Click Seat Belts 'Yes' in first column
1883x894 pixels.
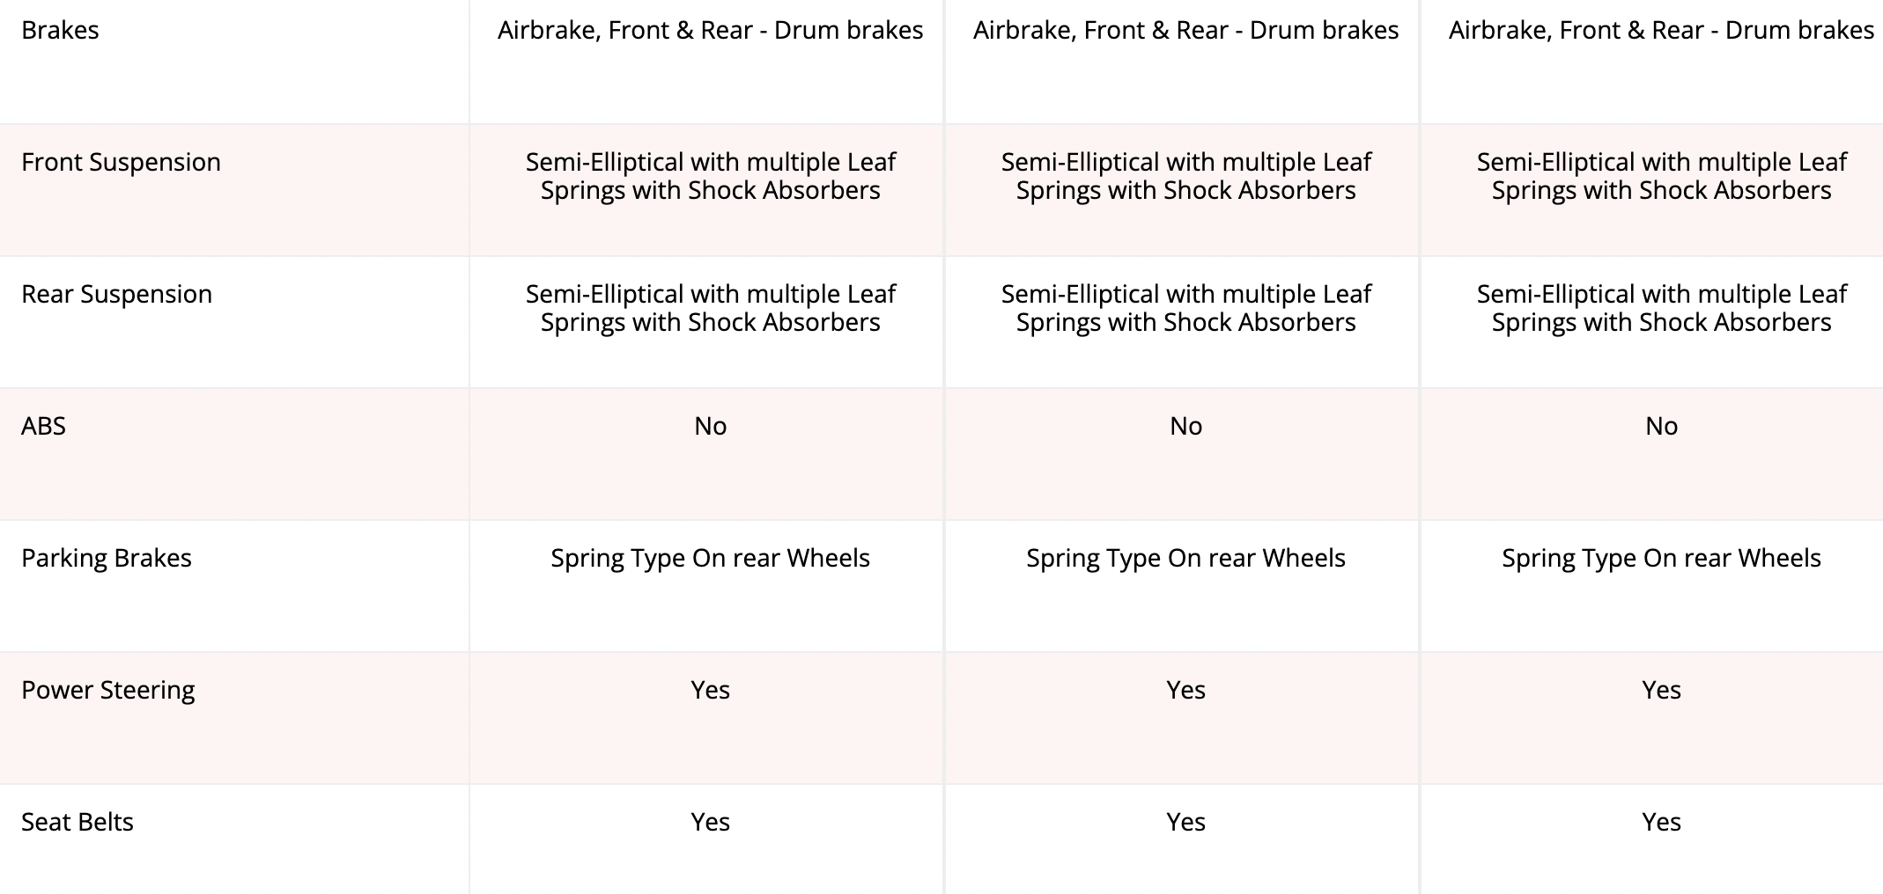click(710, 822)
